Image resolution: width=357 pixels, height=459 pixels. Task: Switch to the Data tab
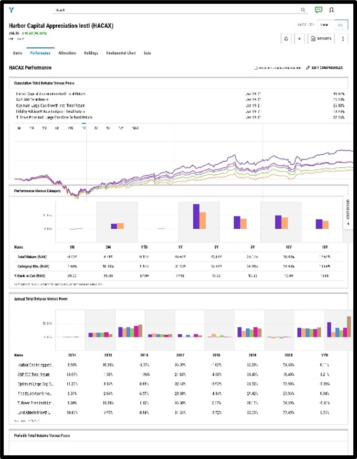(148, 53)
